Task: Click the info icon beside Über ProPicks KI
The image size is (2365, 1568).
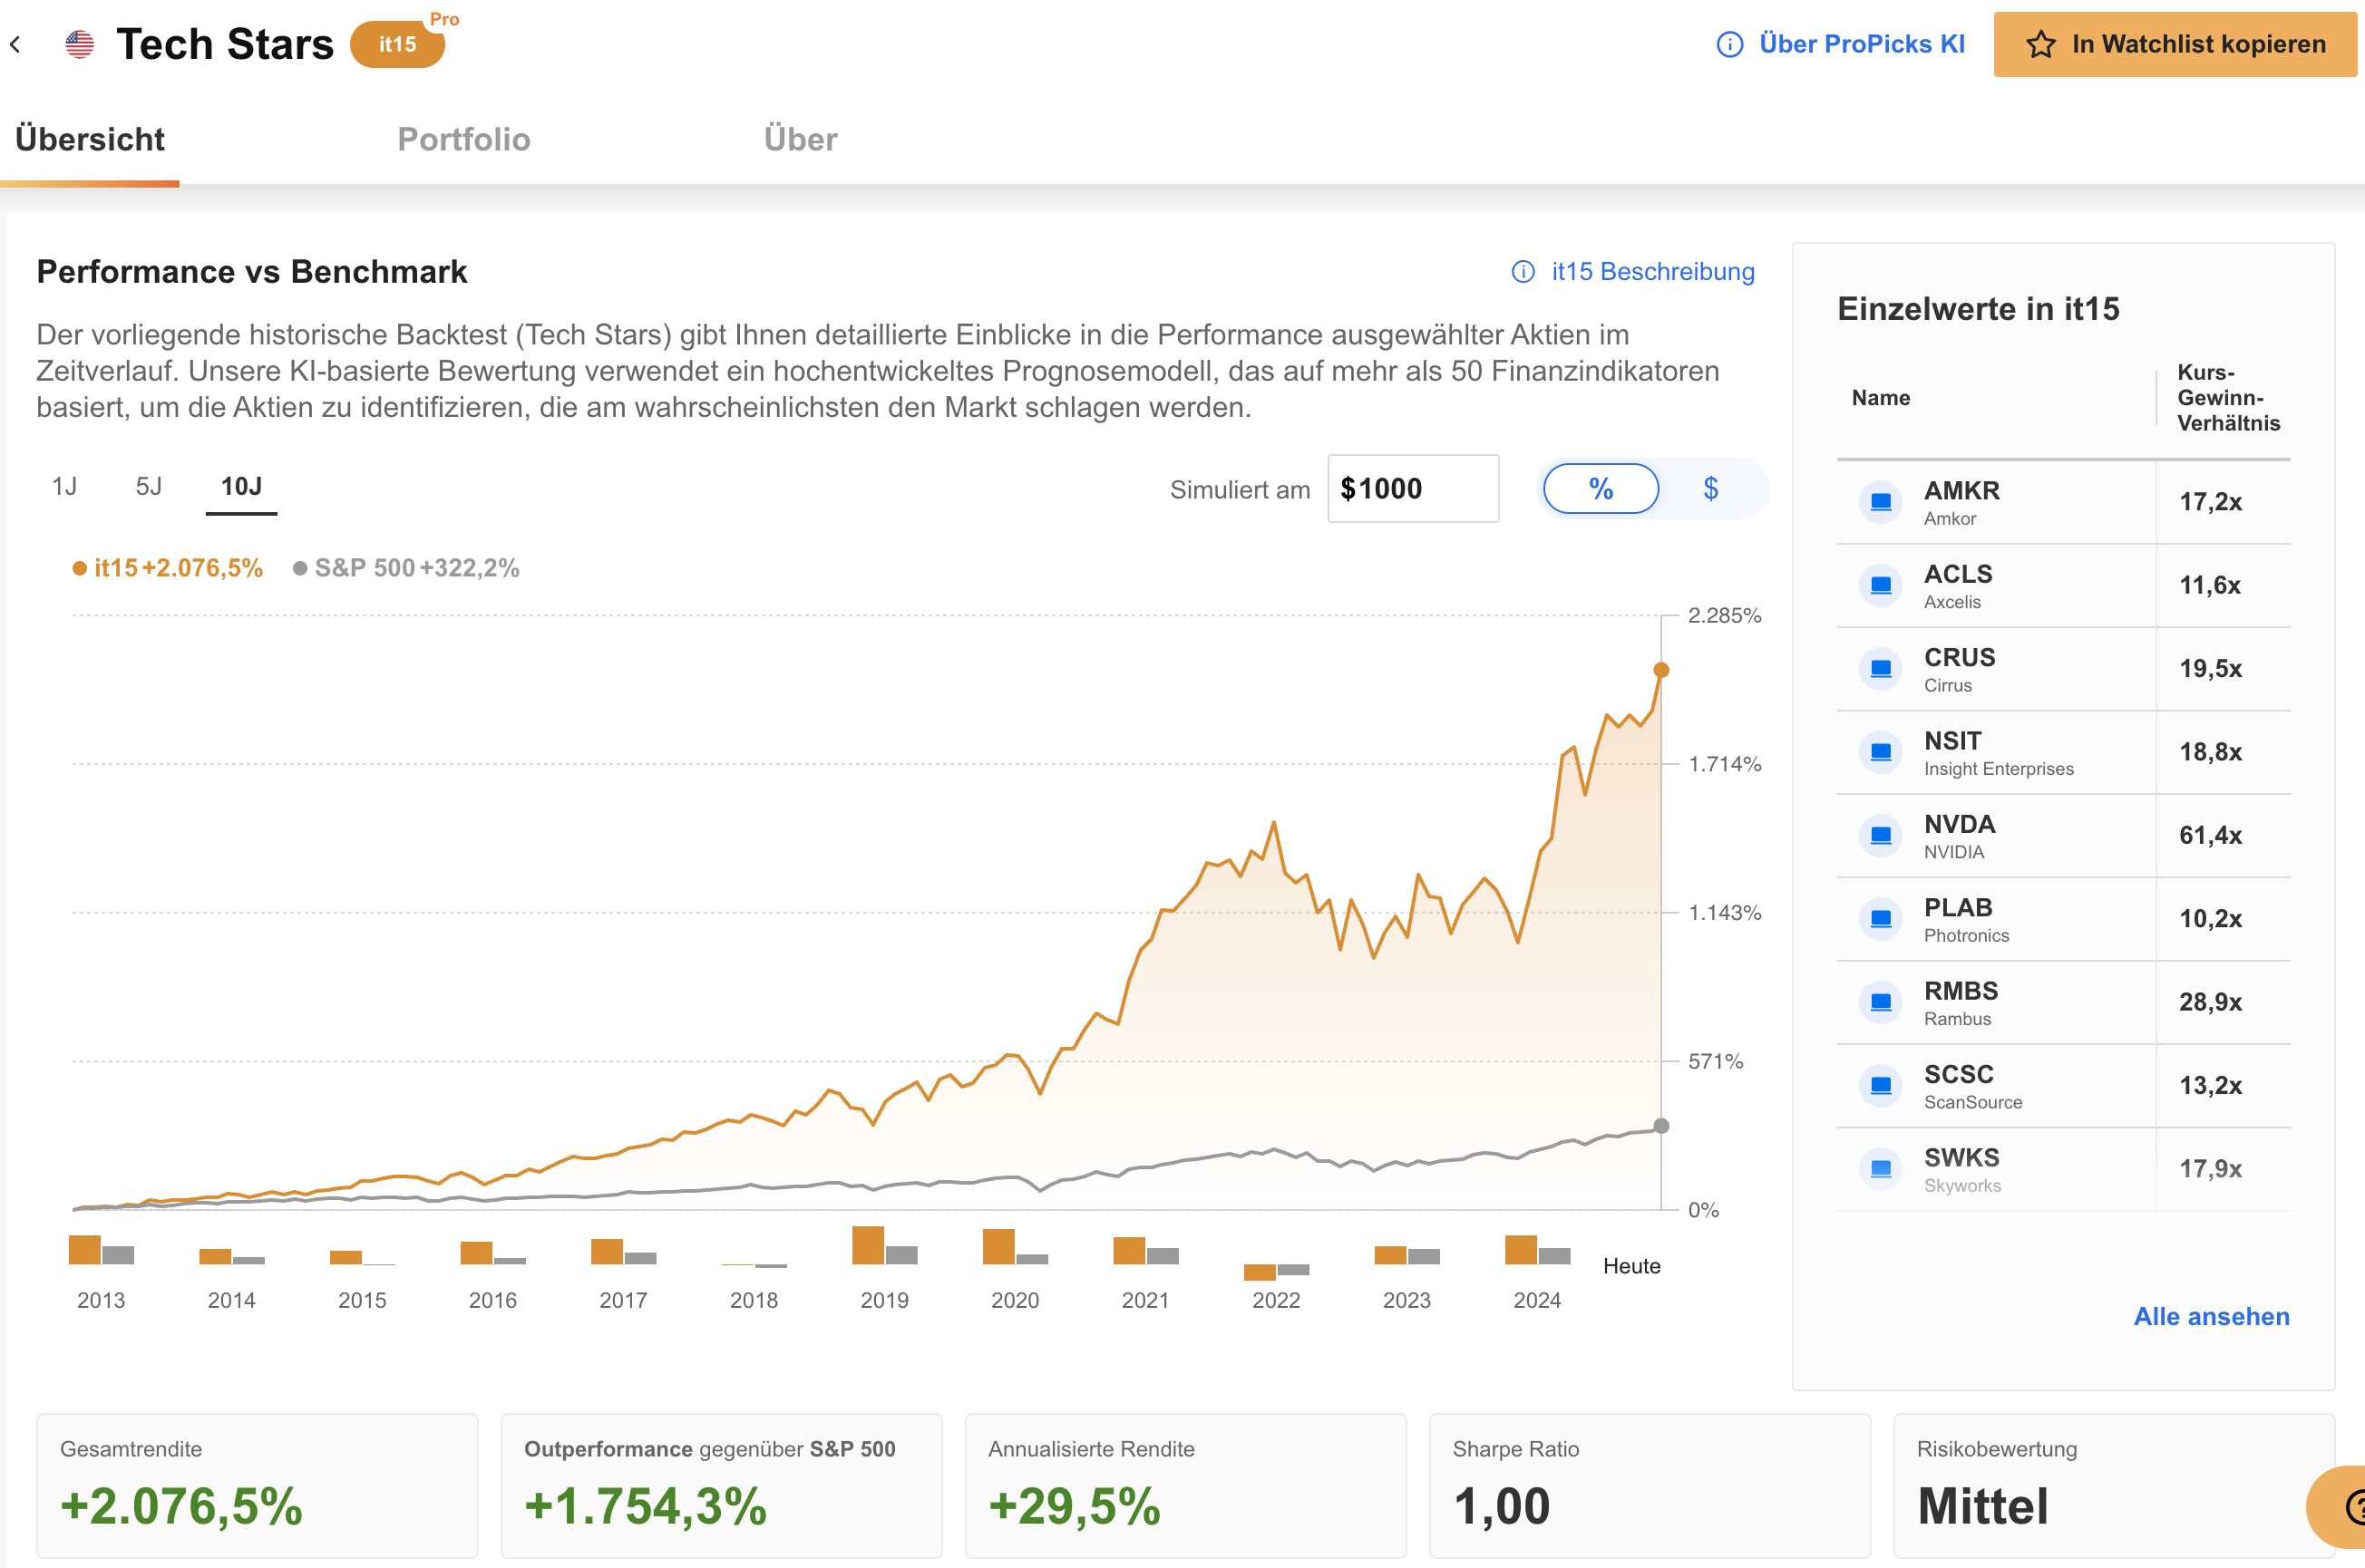Action: tap(1729, 44)
